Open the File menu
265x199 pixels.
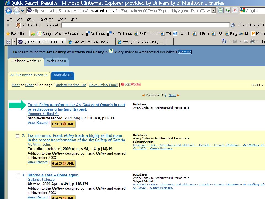point(9,19)
